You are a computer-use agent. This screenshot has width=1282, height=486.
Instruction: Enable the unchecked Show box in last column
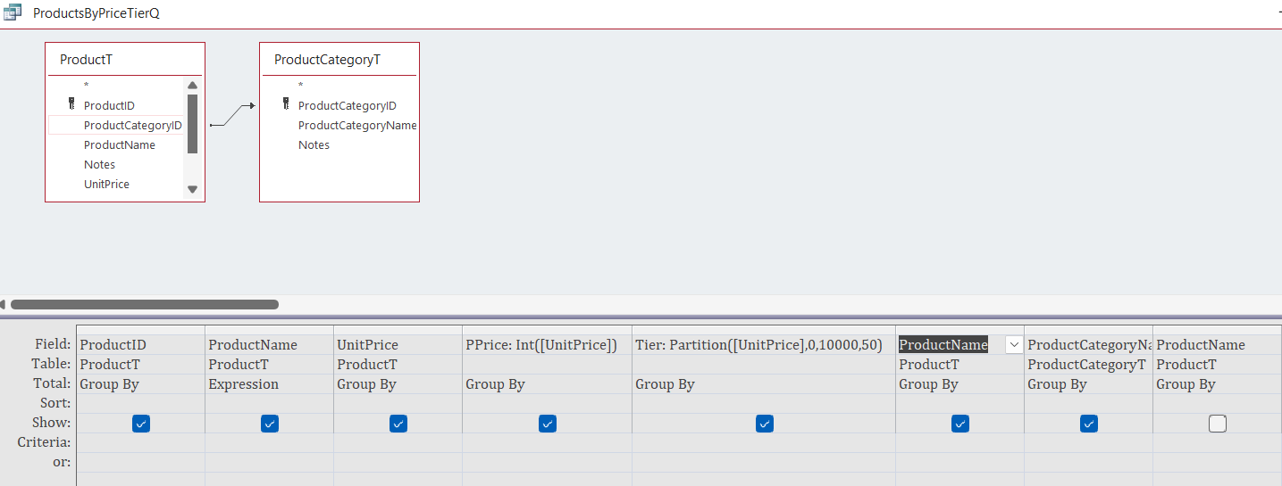tap(1217, 424)
